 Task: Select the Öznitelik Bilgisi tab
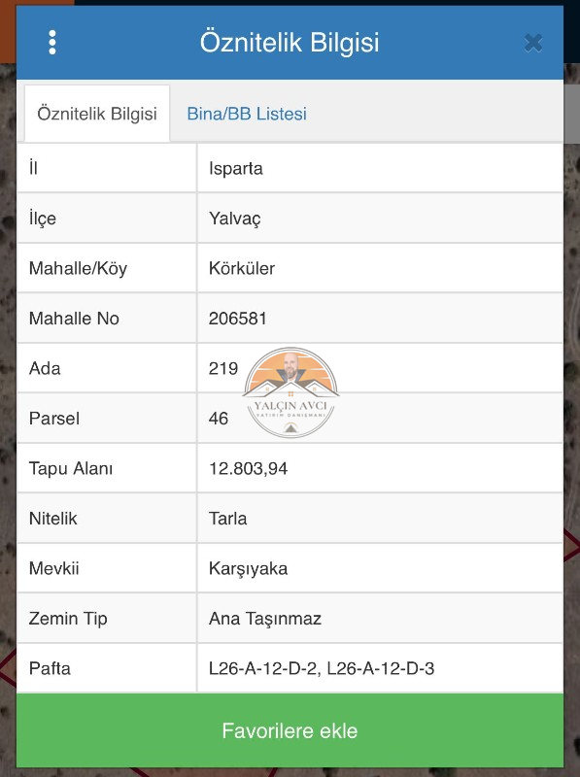pos(97,114)
